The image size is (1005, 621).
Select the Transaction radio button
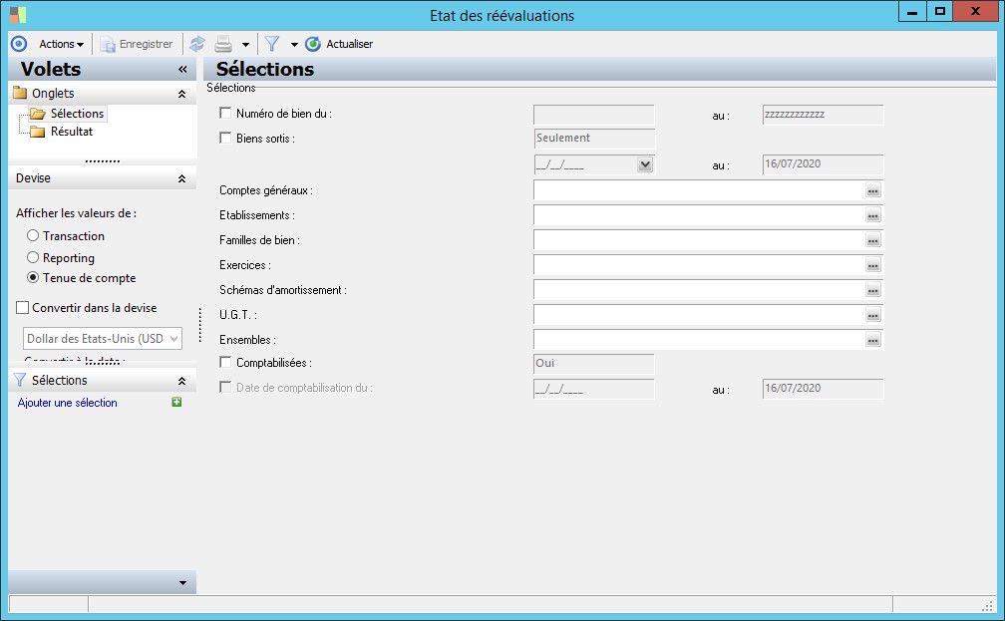click(33, 236)
